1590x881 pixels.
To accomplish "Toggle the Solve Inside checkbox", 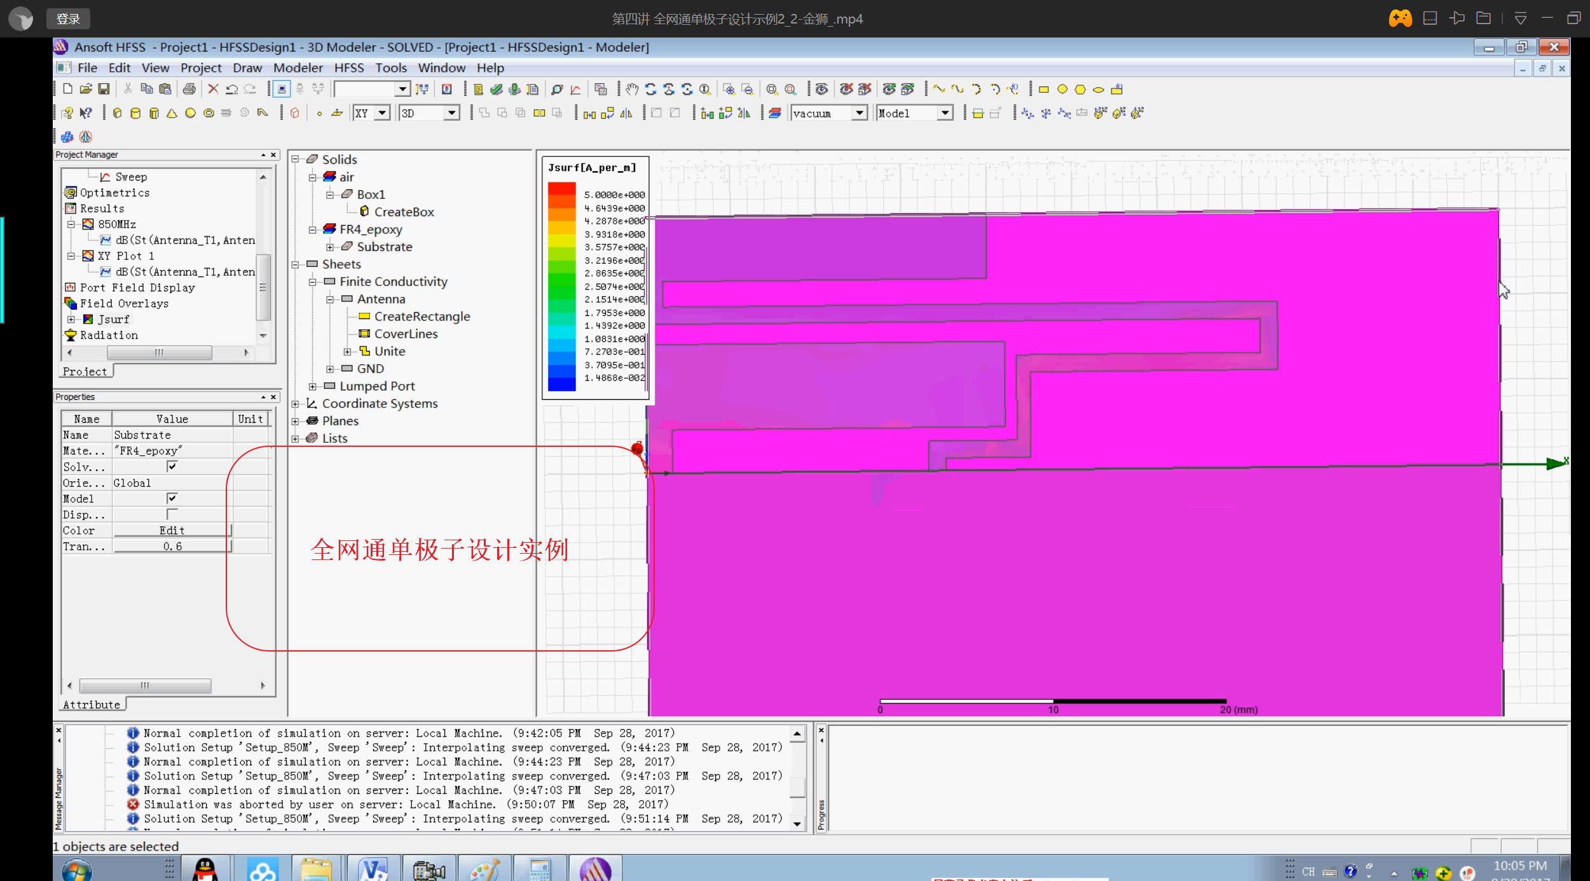I will tap(172, 466).
